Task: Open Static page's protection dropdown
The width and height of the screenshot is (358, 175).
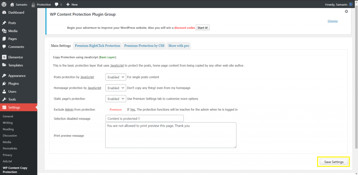Action: (115, 99)
